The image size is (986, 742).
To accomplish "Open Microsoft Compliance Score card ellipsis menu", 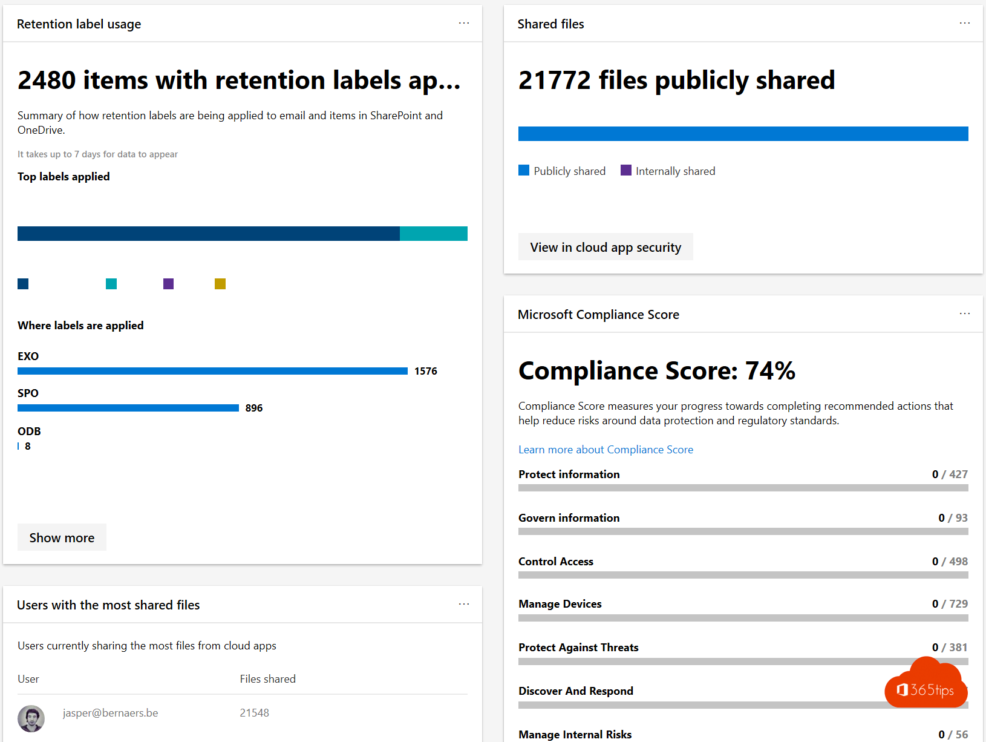I will 965,314.
